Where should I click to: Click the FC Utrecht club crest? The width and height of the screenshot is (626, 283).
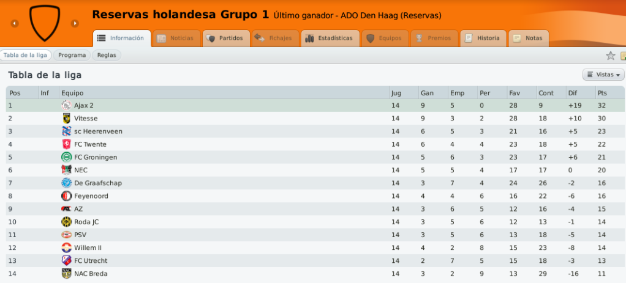[x=66, y=260]
